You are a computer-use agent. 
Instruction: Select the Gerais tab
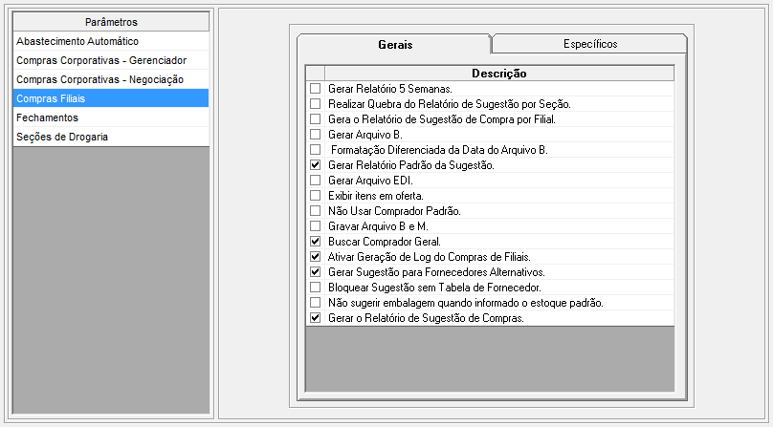(x=394, y=45)
